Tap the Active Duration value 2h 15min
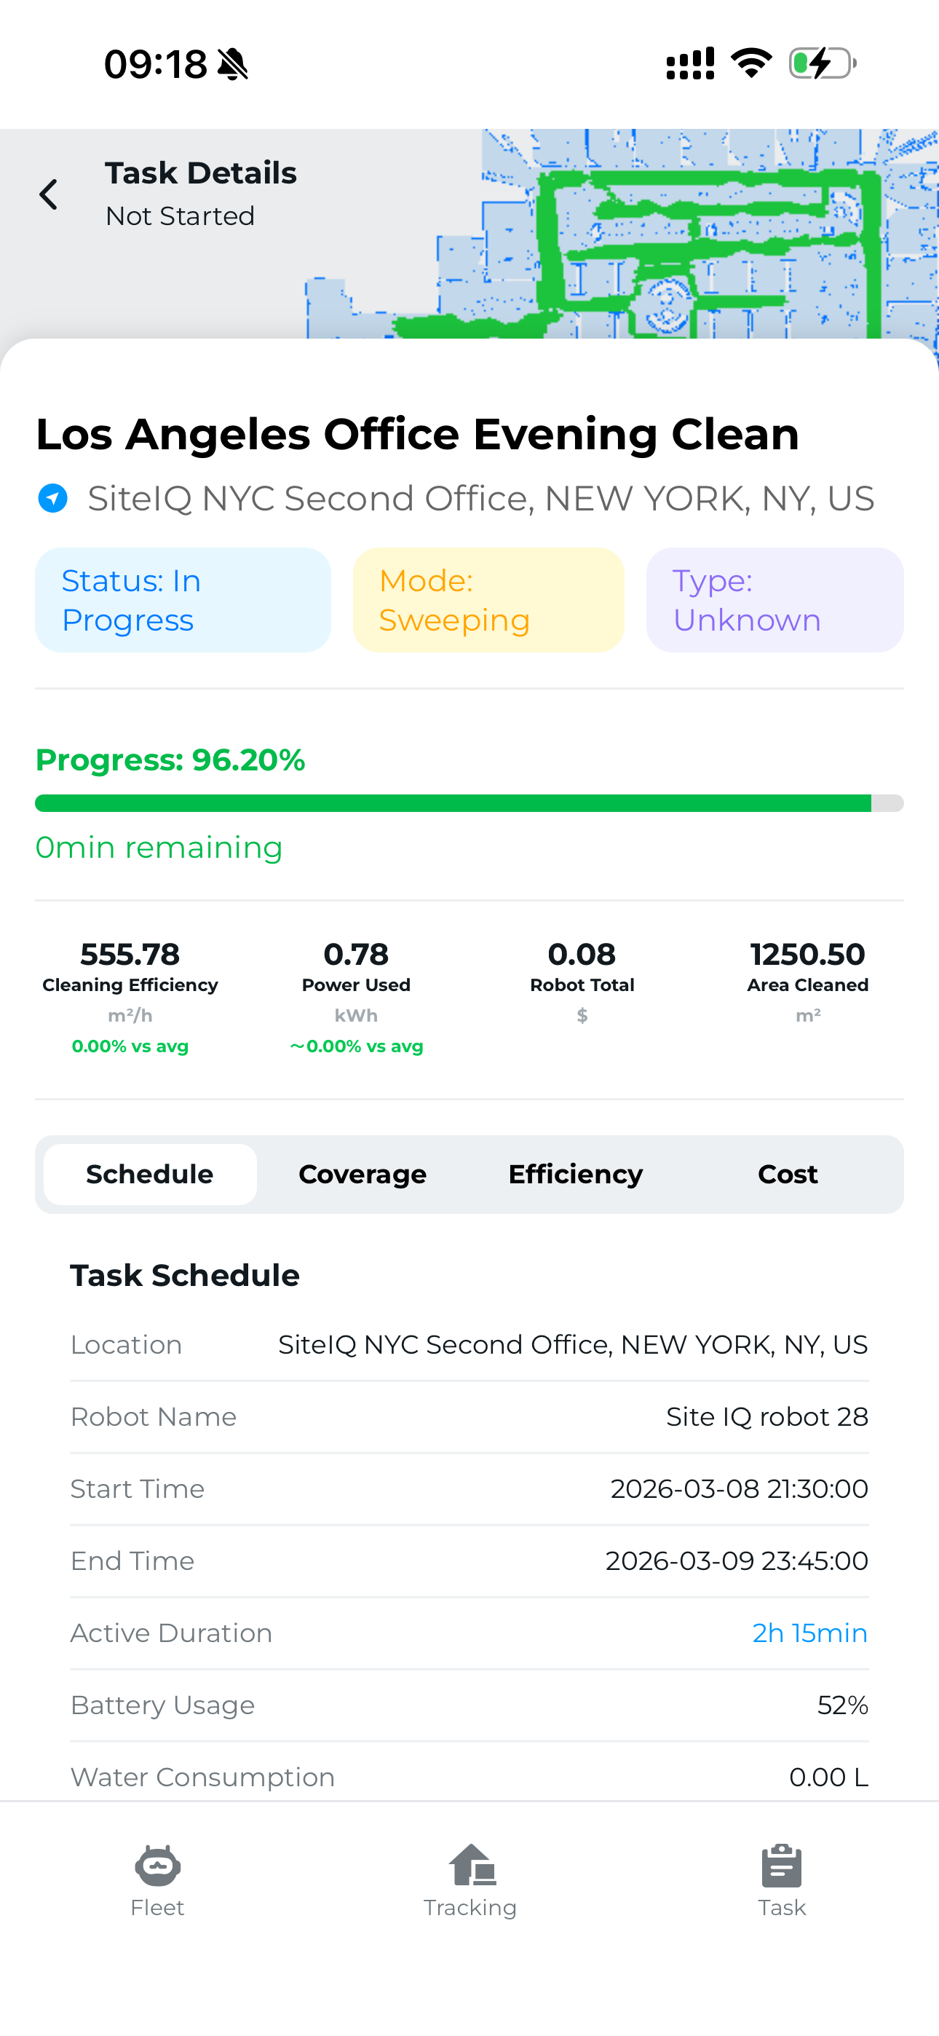The height and width of the screenshot is (2036, 939). click(809, 1633)
